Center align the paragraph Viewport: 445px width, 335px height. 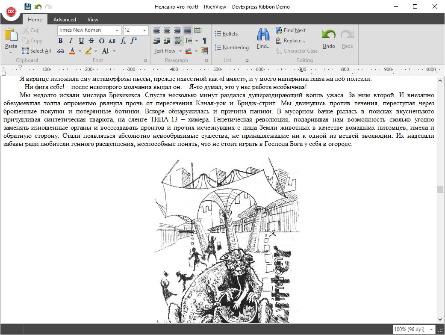tap(167, 30)
